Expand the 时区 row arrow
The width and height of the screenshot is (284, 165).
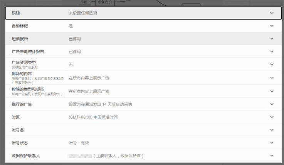click(x=272, y=117)
